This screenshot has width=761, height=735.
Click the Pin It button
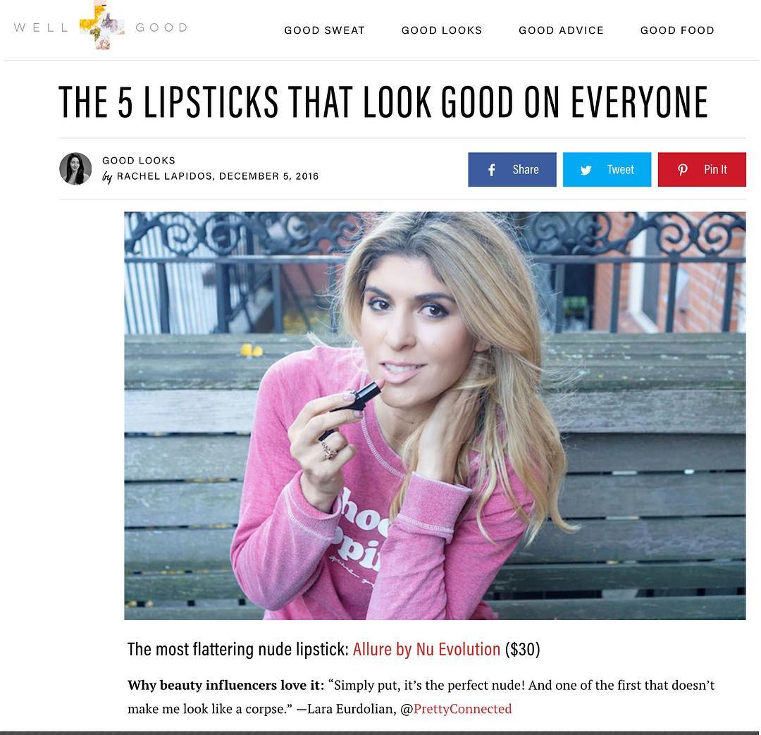click(702, 169)
